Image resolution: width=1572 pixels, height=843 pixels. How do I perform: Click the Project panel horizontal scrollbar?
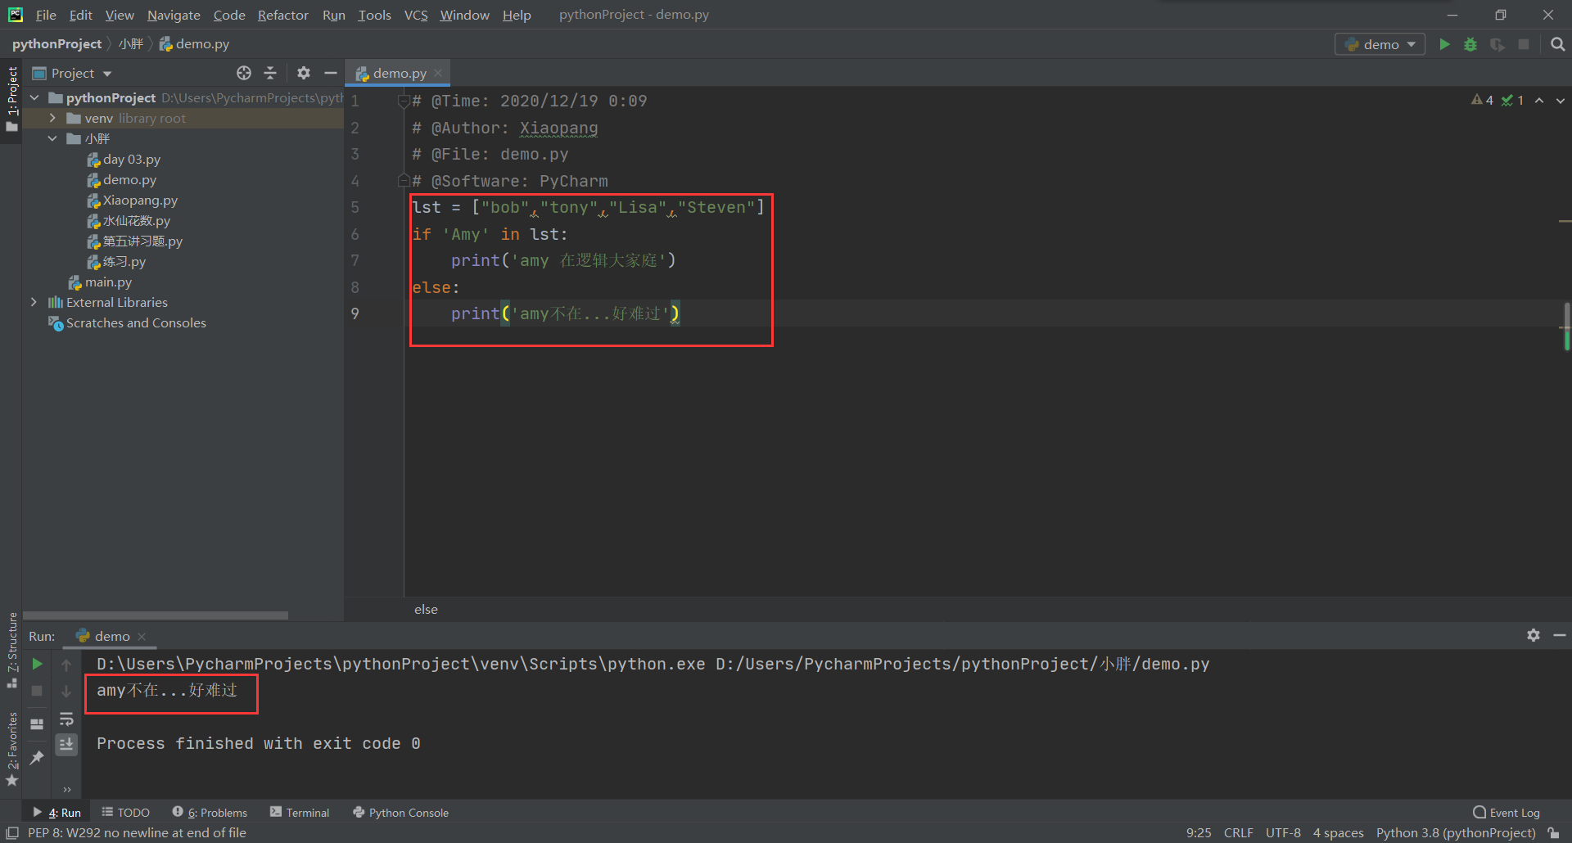coord(156,615)
